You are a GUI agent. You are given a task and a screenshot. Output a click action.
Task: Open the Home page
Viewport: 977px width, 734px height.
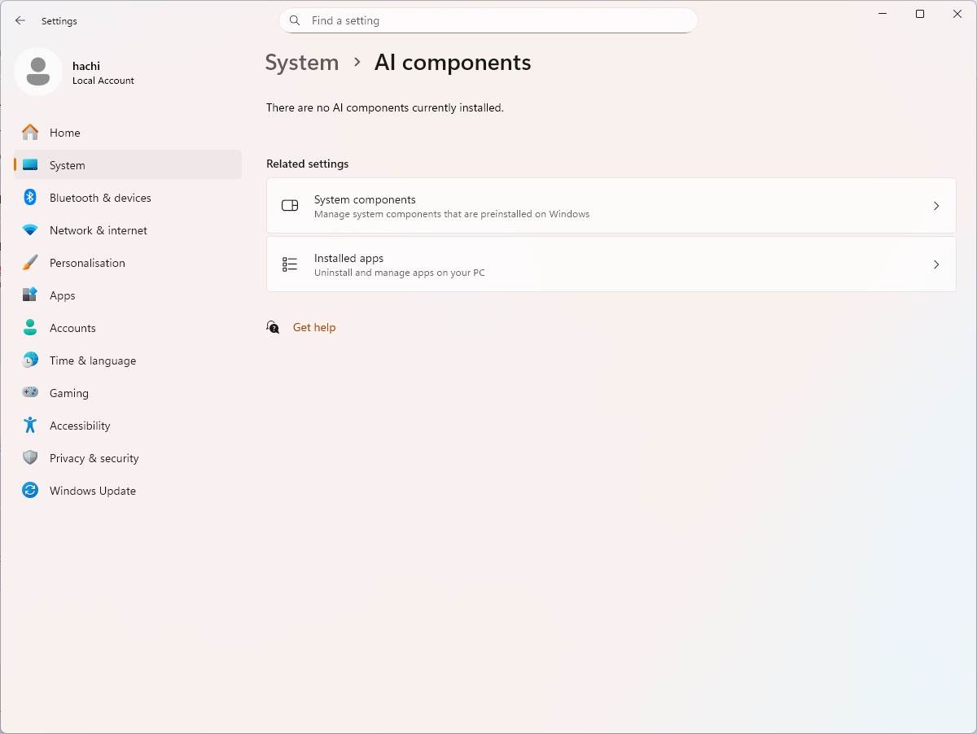pyautogui.click(x=128, y=133)
